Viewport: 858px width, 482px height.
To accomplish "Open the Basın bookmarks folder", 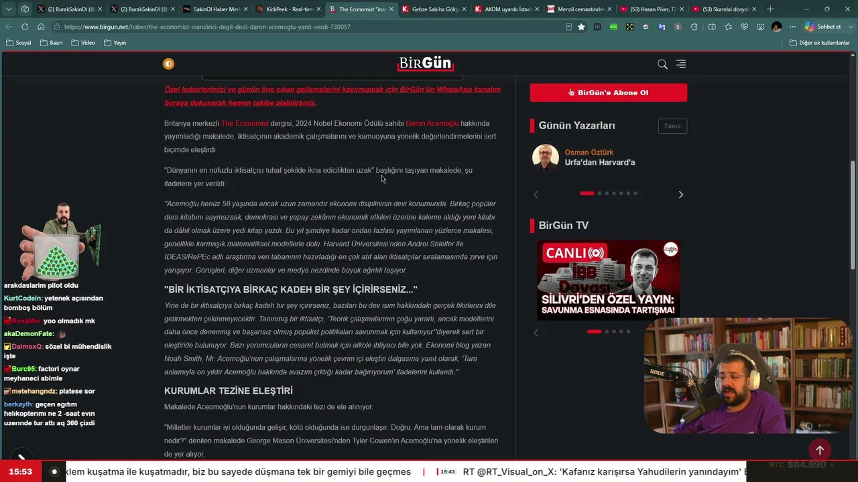I will pyautogui.click(x=52, y=43).
